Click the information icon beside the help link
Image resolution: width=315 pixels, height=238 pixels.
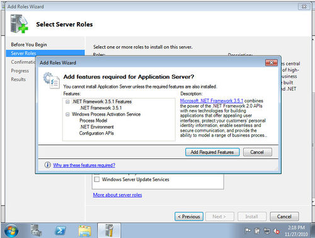pos(48,165)
